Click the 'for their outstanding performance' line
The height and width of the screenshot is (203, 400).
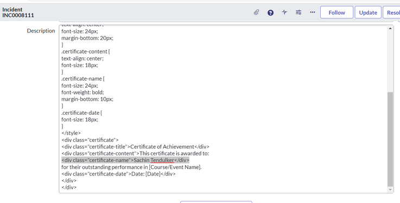click(x=131, y=167)
